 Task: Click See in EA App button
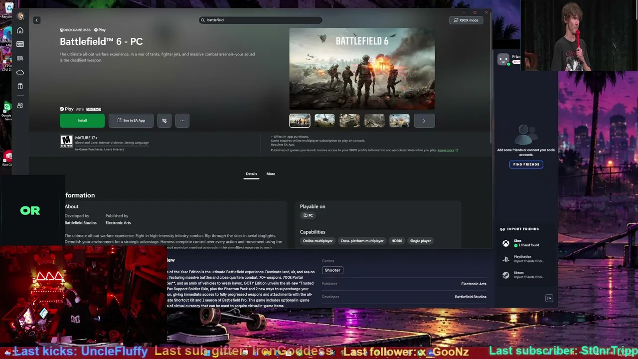click(131, 120)
